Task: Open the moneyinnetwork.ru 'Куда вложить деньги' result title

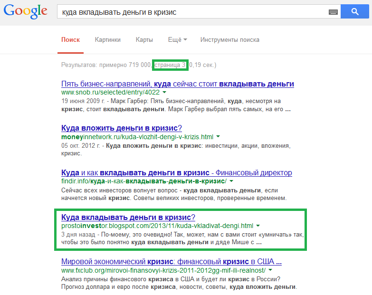Action: [x=122, y=128]
